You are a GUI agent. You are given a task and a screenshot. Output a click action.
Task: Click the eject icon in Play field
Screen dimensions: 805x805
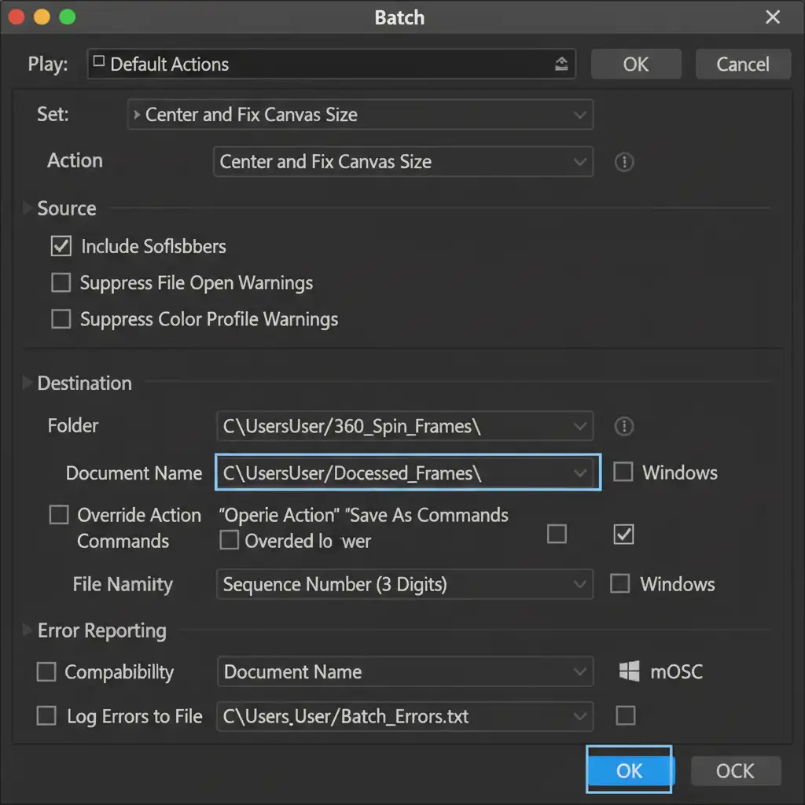click(561, 64)
